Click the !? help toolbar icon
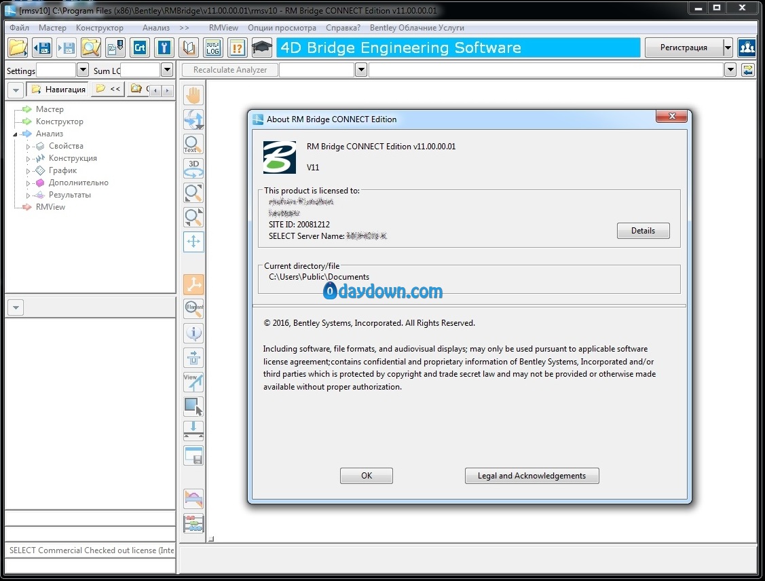This screenshot has height=581, width=765. coord(238,48)
